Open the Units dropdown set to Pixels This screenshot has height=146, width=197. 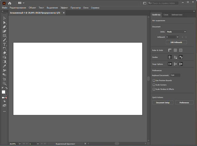pyautogui.click(x=176, y=32)
